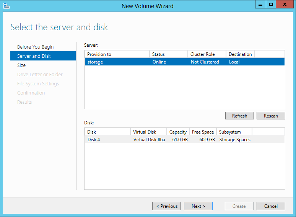Click the Online status cell
This screenshot has width=296, height=217.
(x=159, y=62)
